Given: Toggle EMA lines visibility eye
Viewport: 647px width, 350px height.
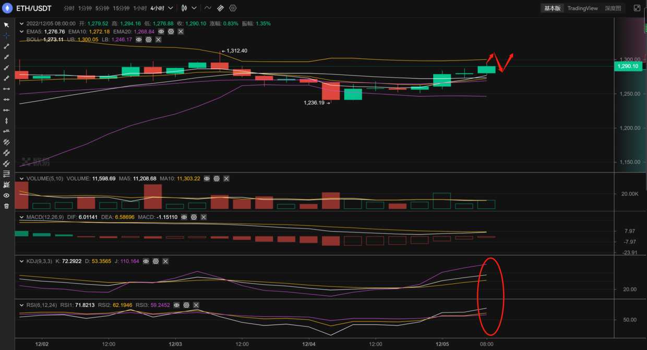Looking at the screenshot, I should point(161,32).
